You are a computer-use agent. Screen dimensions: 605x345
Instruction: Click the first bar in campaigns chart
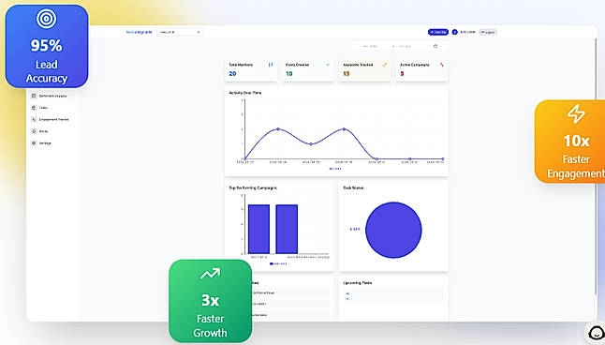pos(258,229)
